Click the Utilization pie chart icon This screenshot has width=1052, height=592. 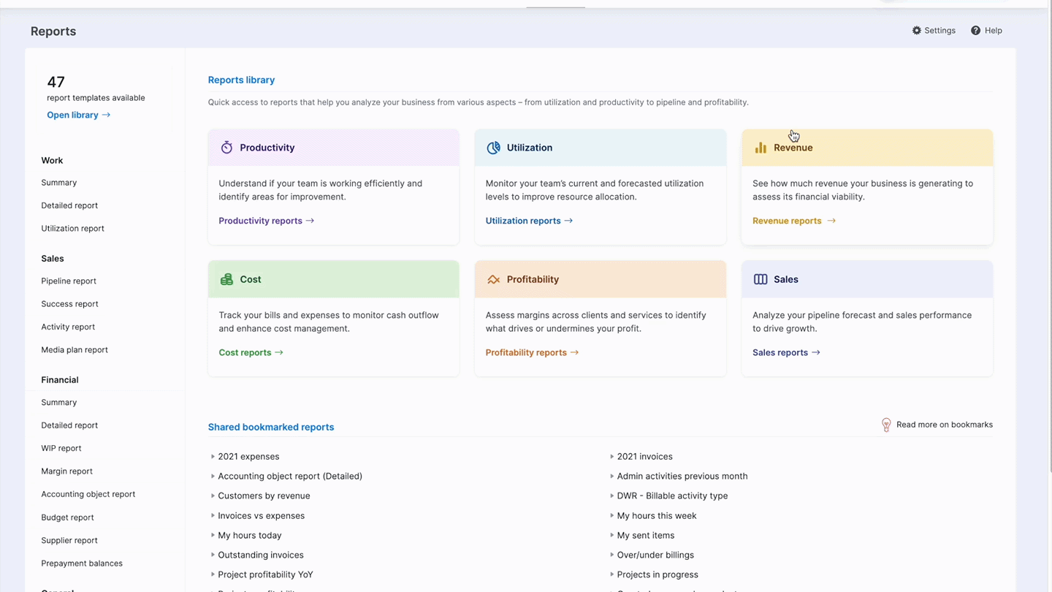click(494, 148)
